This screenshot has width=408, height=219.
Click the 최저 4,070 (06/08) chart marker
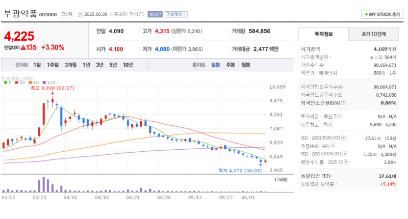click(x=240, y=171)
